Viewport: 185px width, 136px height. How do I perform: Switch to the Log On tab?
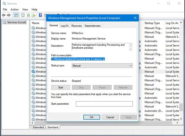tap(64, 26)
